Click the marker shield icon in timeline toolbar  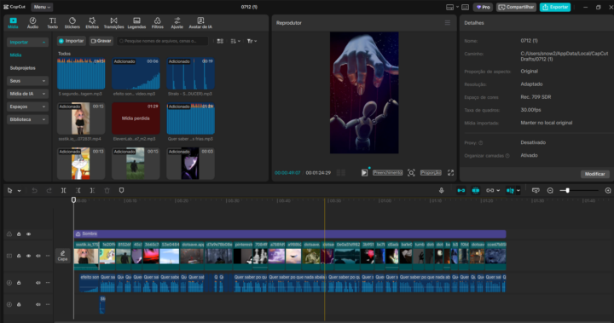121,190
